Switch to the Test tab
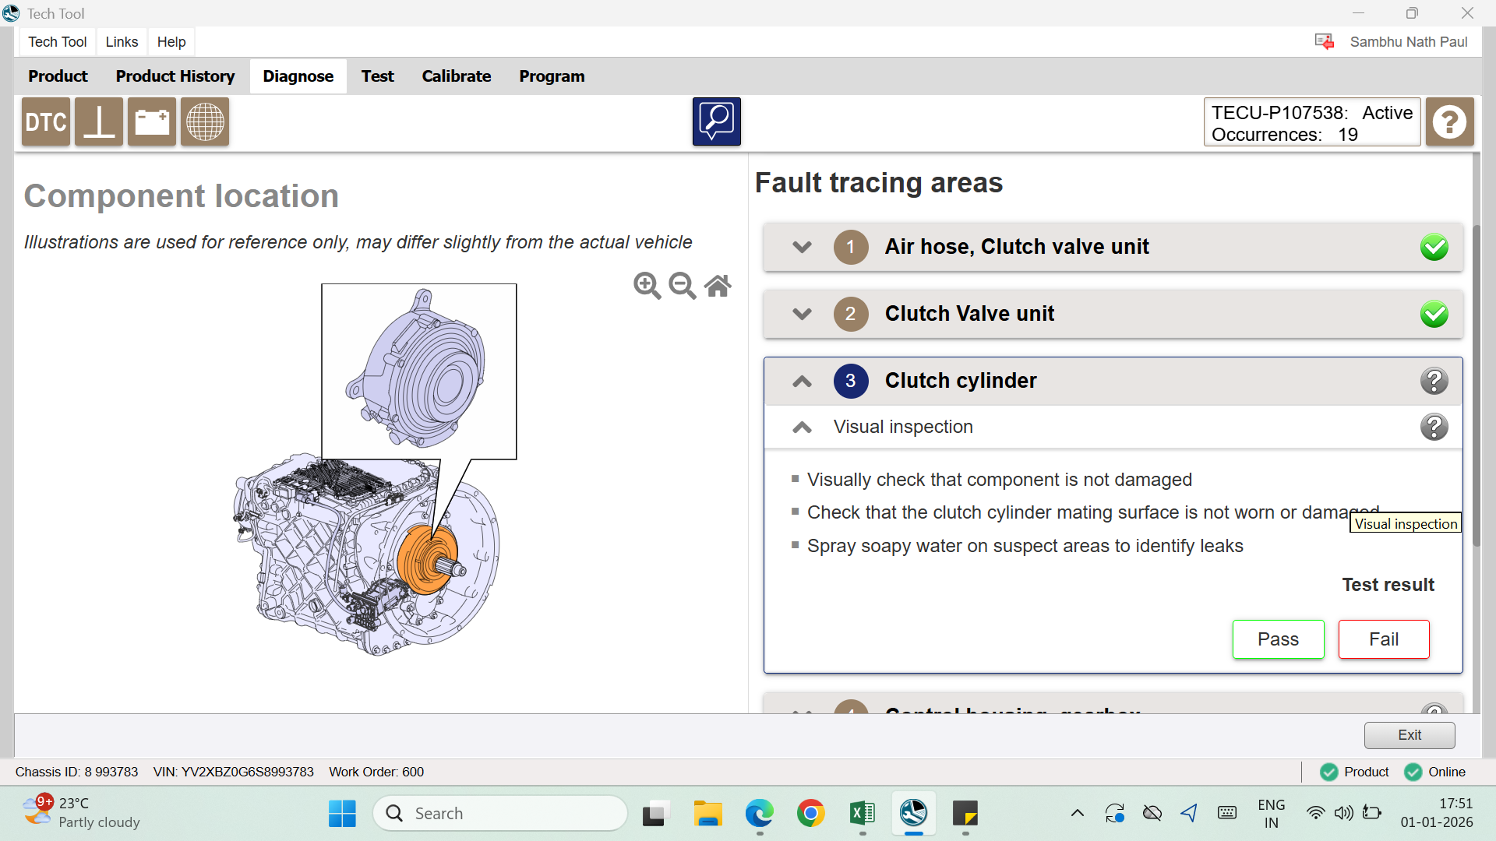Image resolution: width=1496 pixels, height=841 pixels. 378,76
